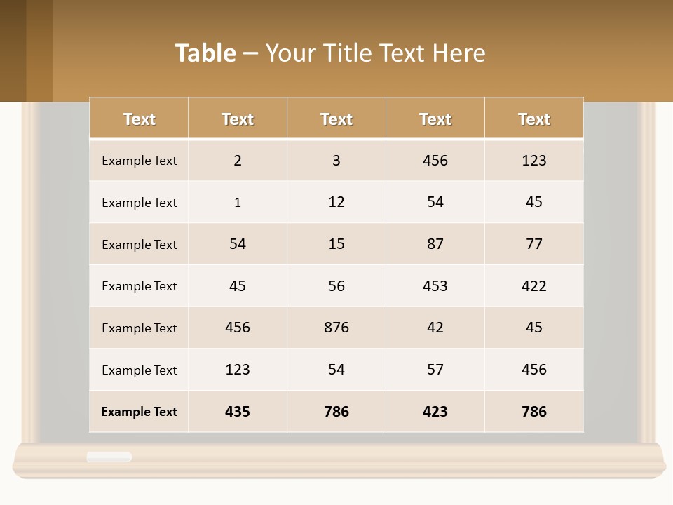Image resolution: width=673 pixels, height=505 pixels.
Task: Click the cell showing 87
Action: 435,244
